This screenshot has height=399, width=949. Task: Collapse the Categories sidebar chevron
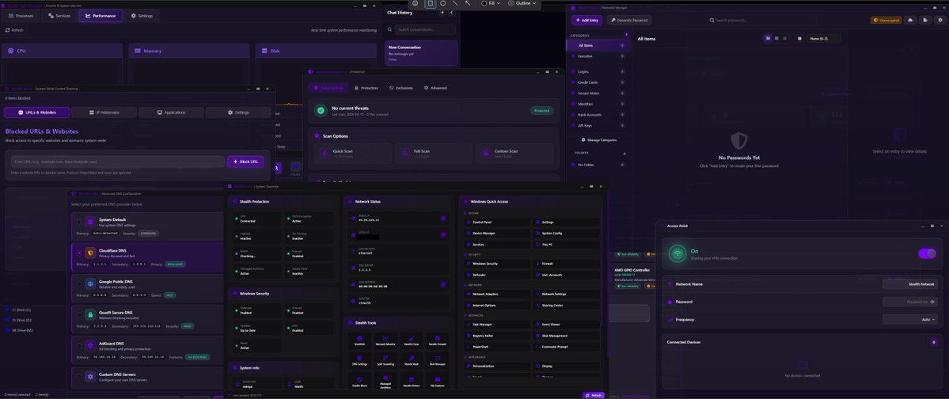pos(626,35)
